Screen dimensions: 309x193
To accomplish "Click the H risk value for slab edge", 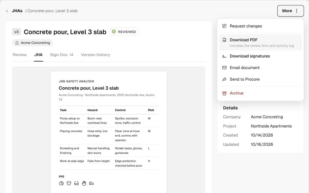I will [149, 161].
